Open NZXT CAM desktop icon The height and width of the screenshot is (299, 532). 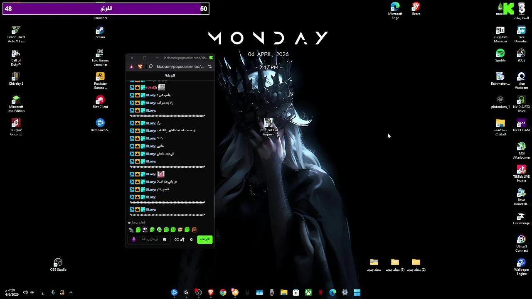pos(521,125)
